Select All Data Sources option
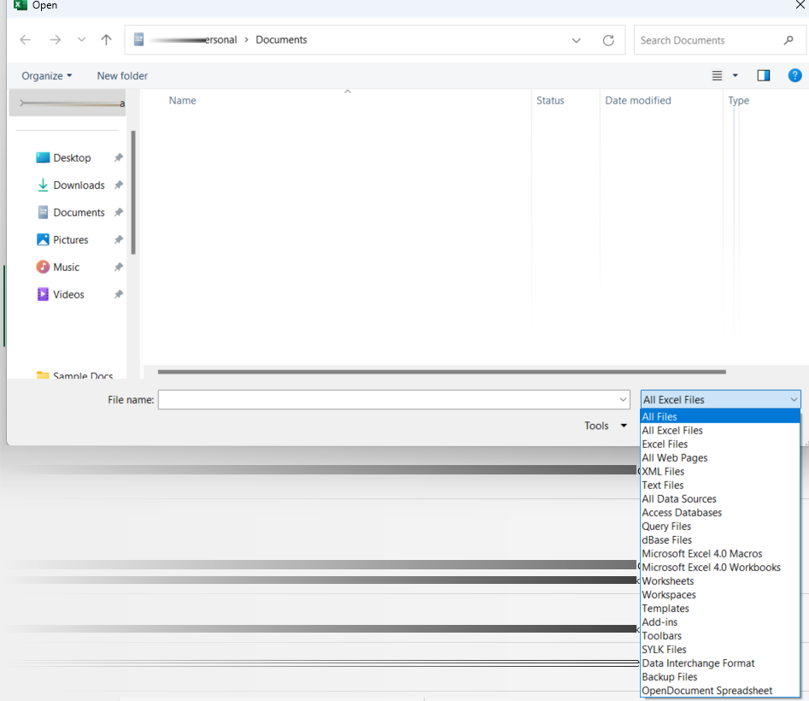Viewport: 809px width, 701px height. coord(720,498)
